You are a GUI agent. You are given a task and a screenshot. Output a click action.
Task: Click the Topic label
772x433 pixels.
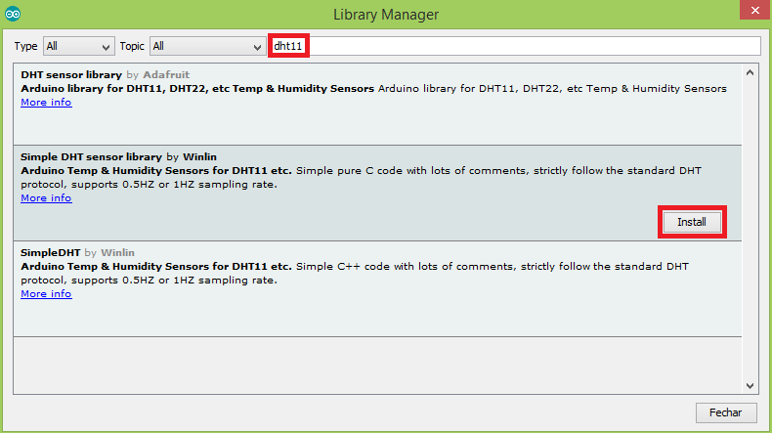pyautogui.click(x=132, y=46)
